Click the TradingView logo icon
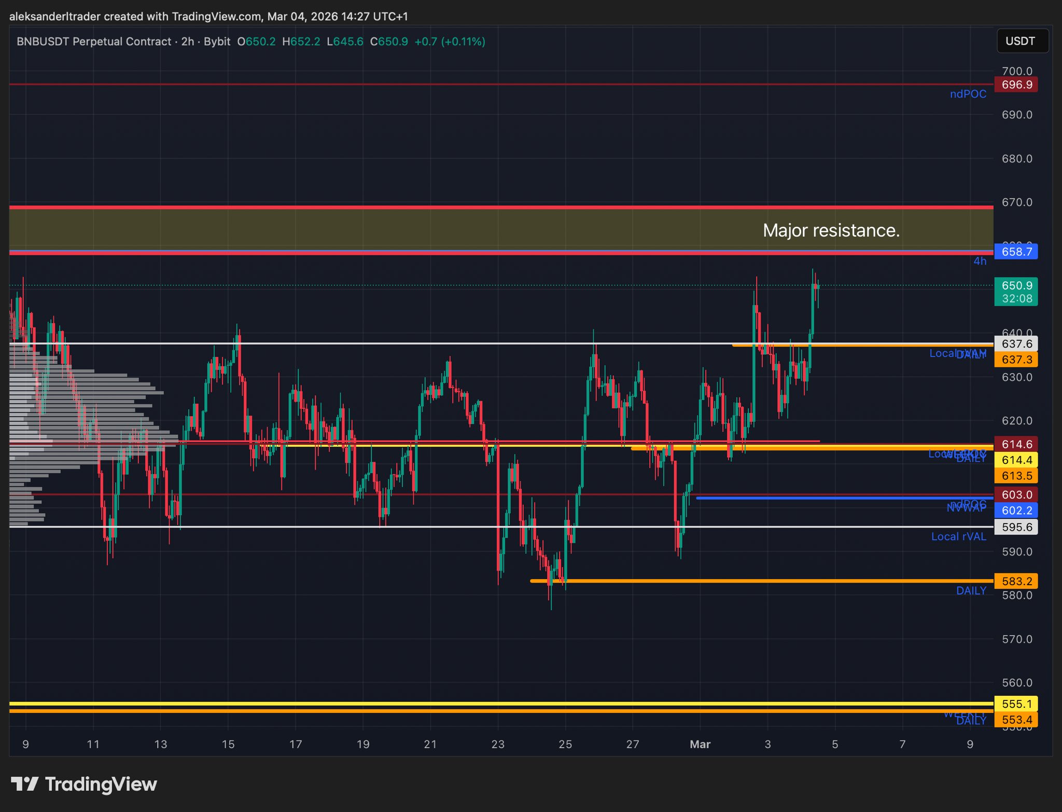This screenshot has height=812, width=1062. (24, 783)
